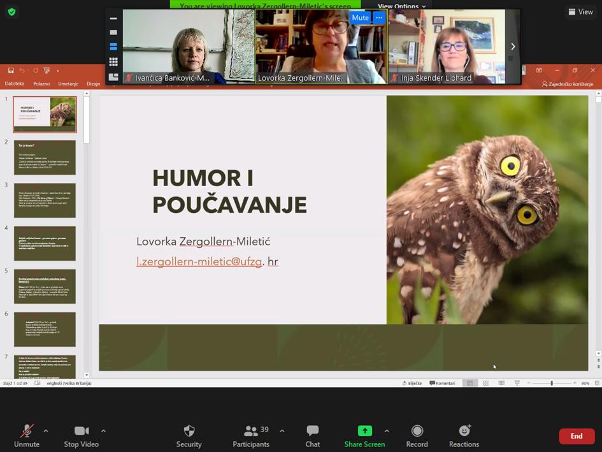This screenshot has width=602, height=452.
Task: Select slide 1 thumbnail
Action: [x=45, y=115]
